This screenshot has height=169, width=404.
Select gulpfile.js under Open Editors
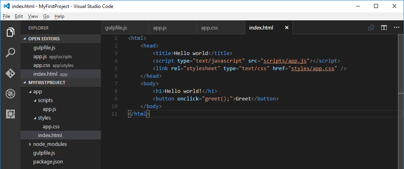pyautogui.click(x=60, y=48)
